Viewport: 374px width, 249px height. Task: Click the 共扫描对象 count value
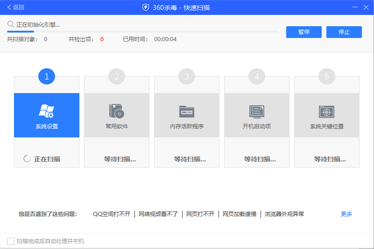(x=45, y=39)
